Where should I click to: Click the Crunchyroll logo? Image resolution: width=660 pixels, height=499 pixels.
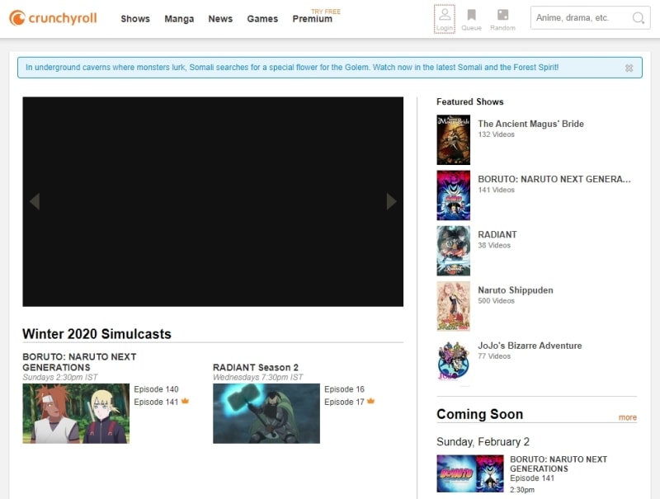[53, 18]
